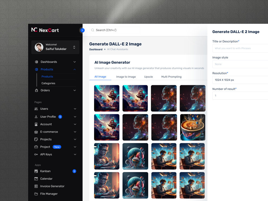The image size is (268, 201).
Task: Open the Categories submenu item
Action: pyautogui.click(x=48, y=83)
